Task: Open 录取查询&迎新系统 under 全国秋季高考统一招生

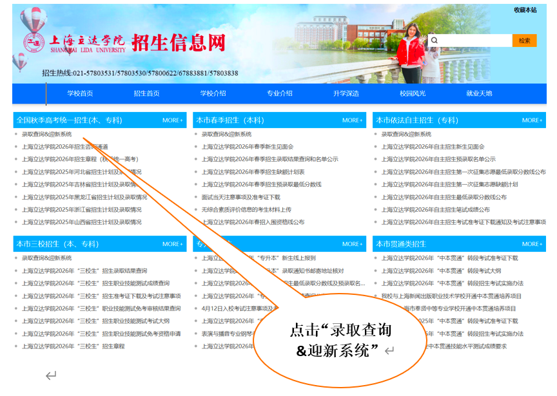Action: [x=47, y=134]
